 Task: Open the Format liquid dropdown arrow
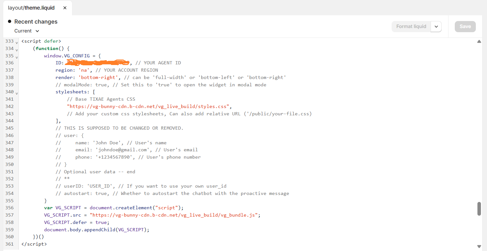[x=436, y=26]
